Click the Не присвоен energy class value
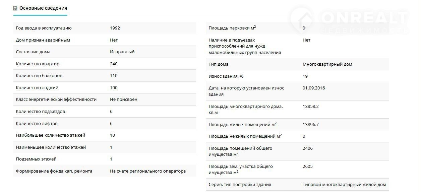Viewport: 421px width, 192px height. tap(123, 100)
